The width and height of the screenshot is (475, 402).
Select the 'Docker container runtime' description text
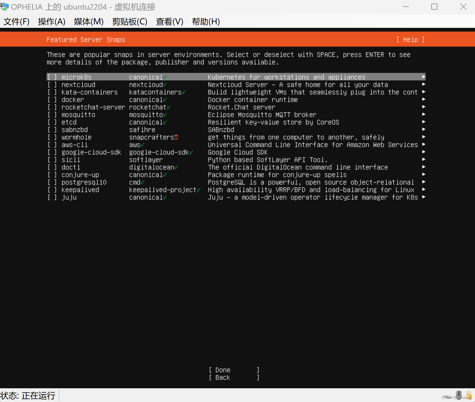click(253, 99)
